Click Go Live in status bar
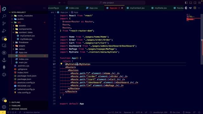The width and height of the screenshot is (203, 114). click(x=175, y=112)
